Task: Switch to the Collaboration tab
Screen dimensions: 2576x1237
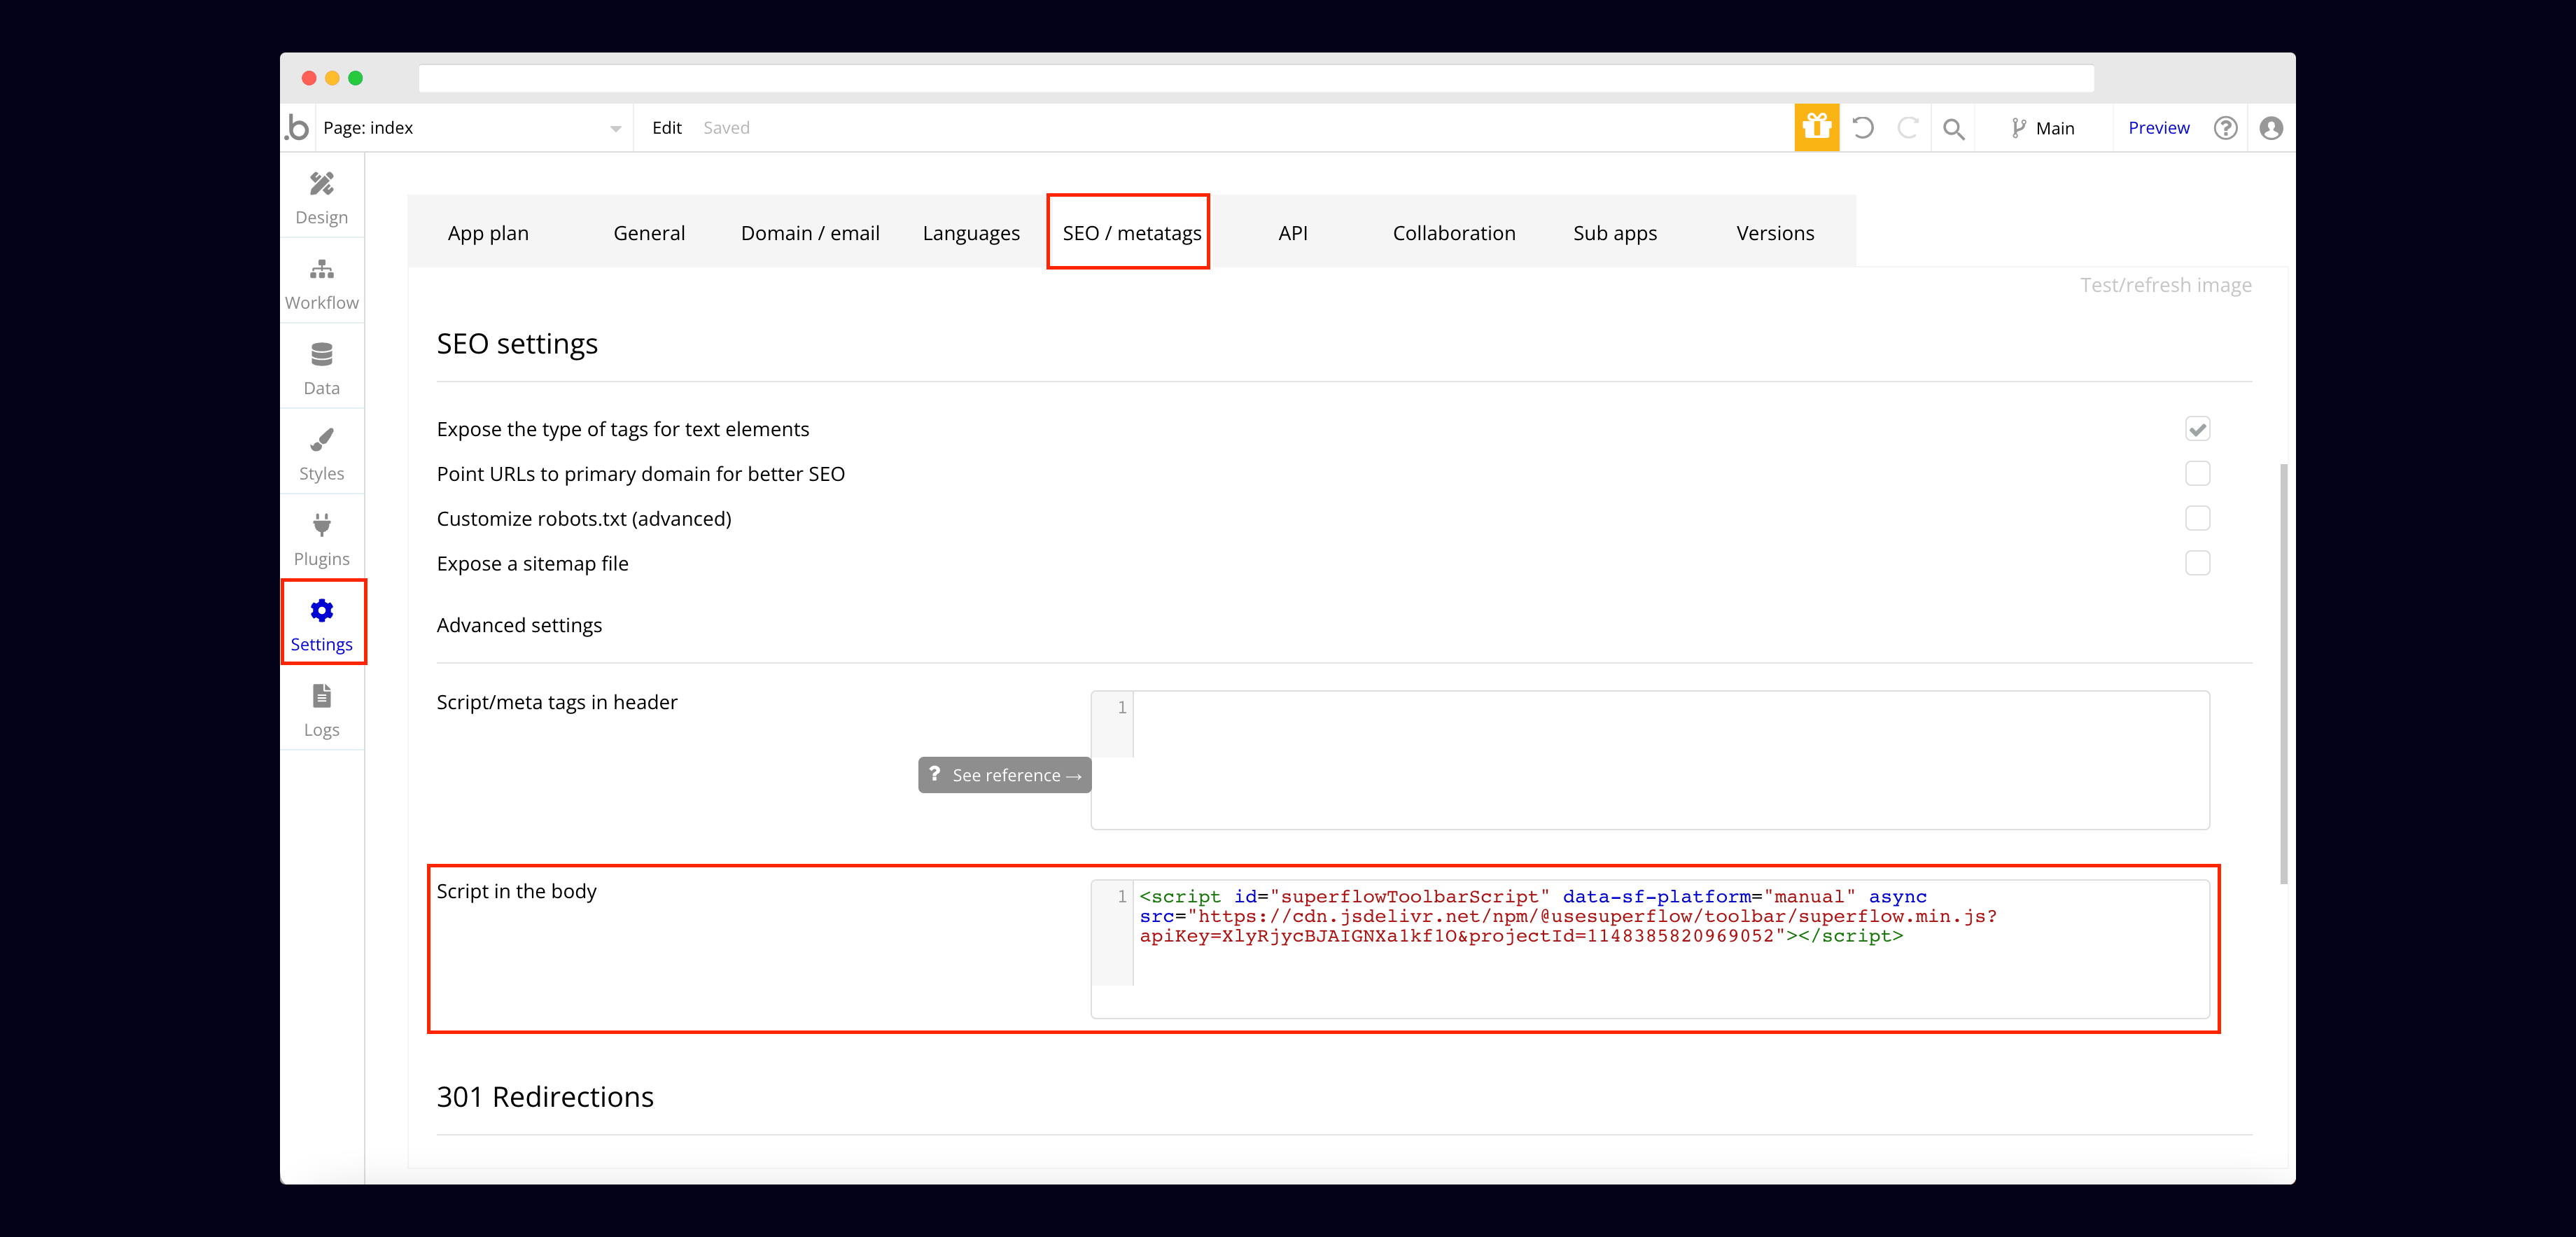Action: point(1454,233)
